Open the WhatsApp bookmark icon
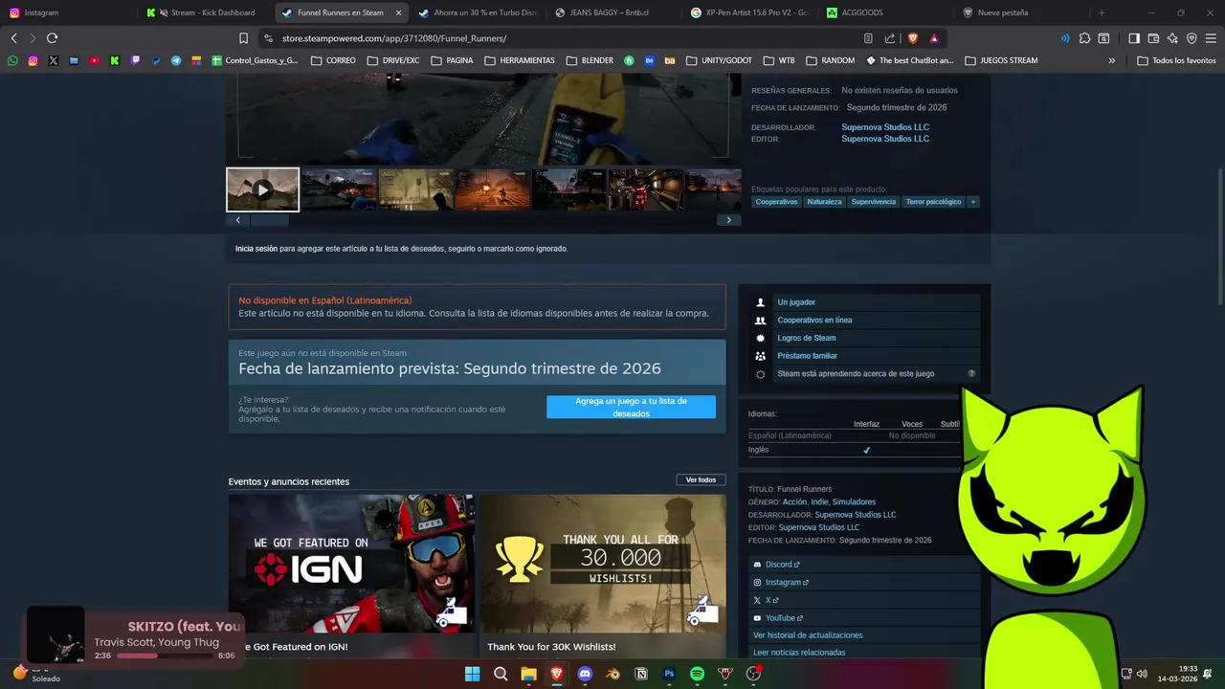 pos(12,60)
